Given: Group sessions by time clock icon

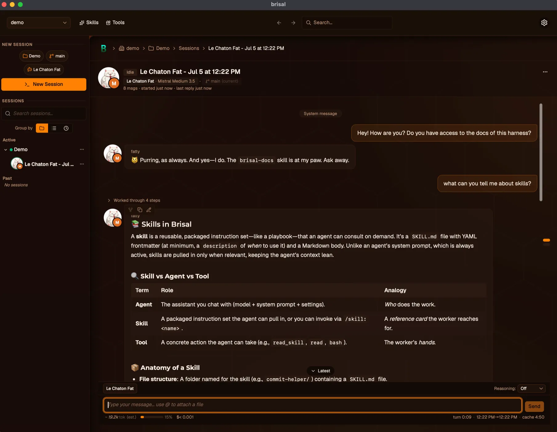Looking at the screenshot, I should [66, 128].
